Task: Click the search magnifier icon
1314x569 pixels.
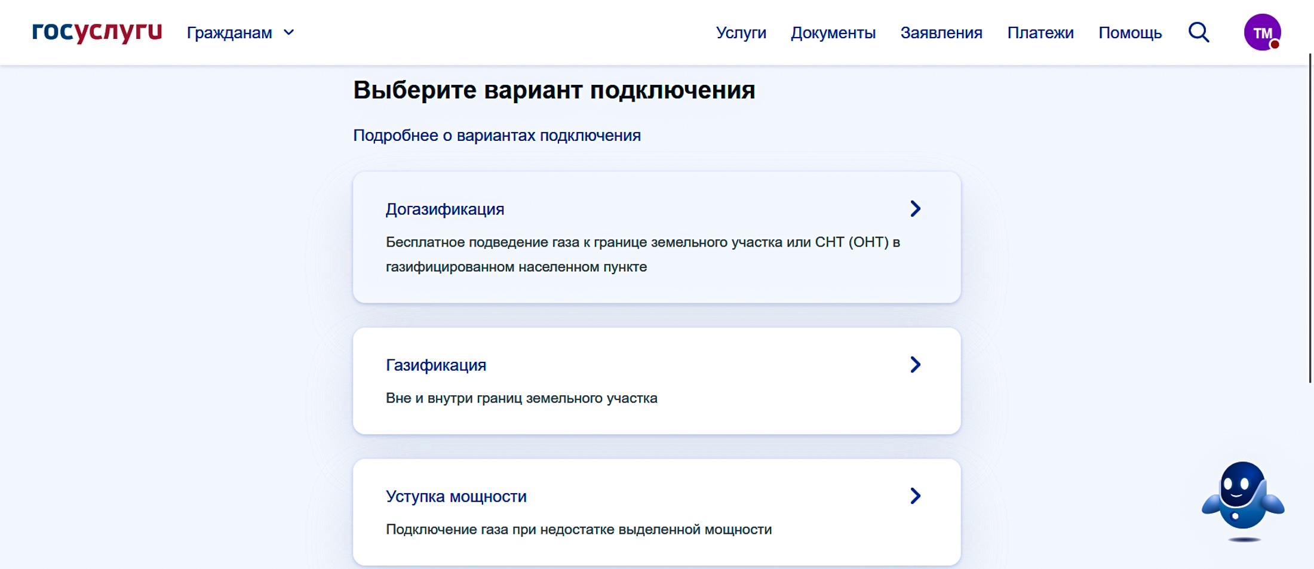Action: [1199, 32]
